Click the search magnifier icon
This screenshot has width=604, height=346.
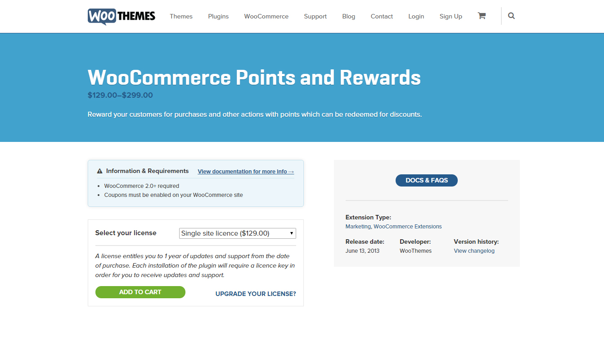coord(511,16)
